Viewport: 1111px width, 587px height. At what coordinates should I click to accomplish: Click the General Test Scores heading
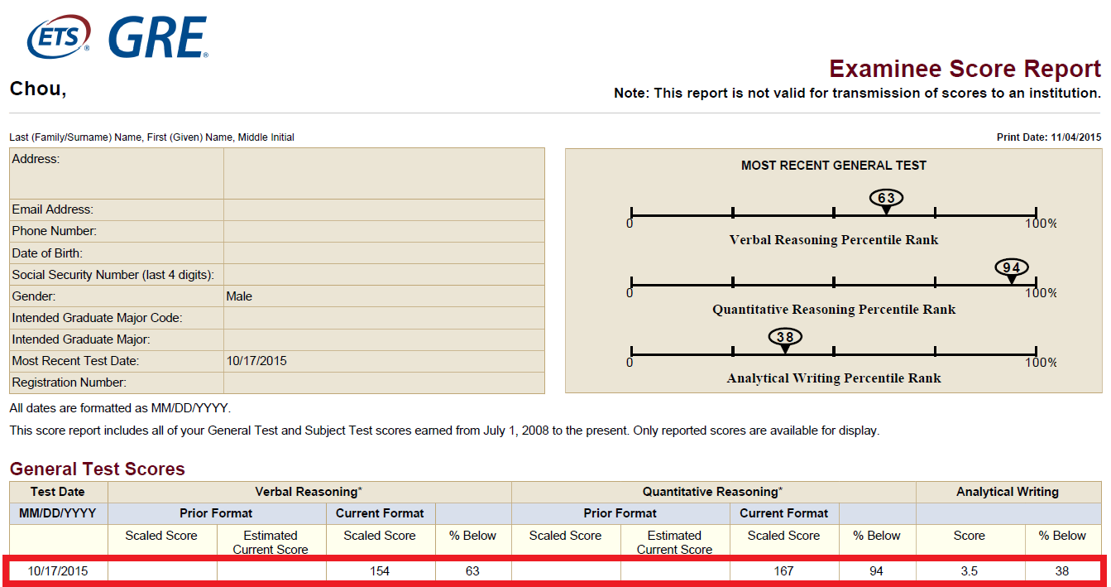click(97, 469)
